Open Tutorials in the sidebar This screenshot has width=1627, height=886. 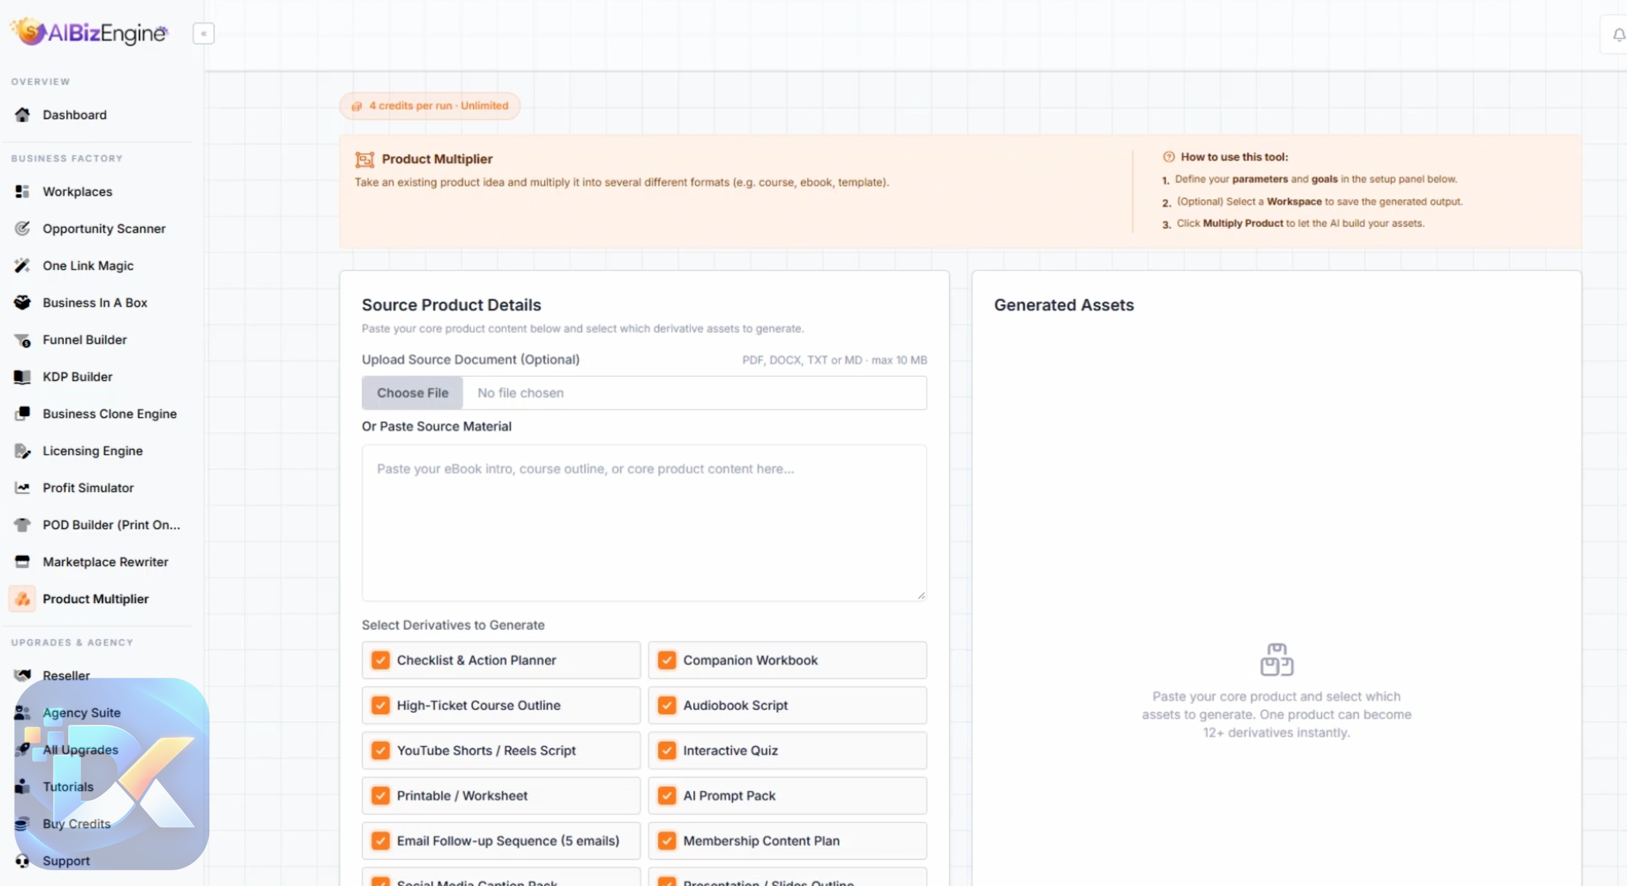[x=68, y=787]
